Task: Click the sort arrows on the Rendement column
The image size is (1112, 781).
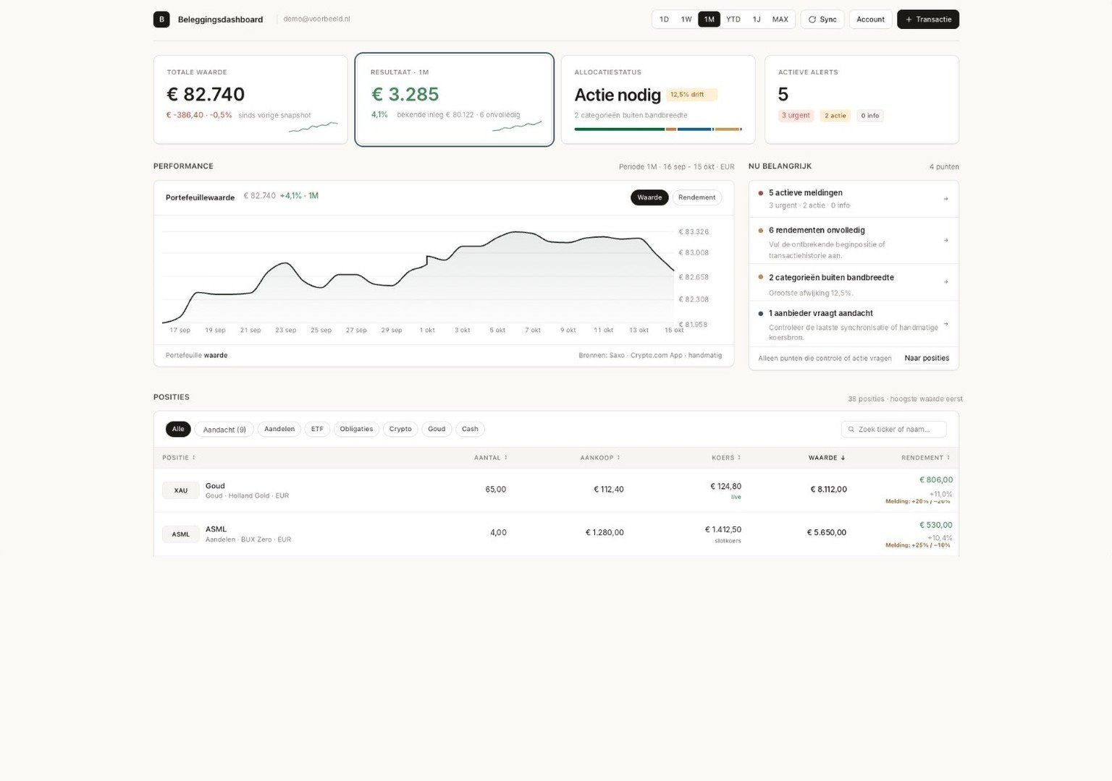Action: tap(948, 458)
